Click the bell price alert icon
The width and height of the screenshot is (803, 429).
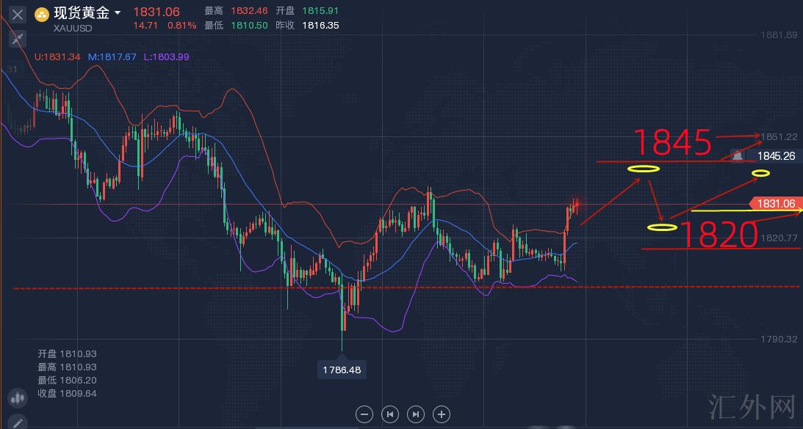point(737,155)
